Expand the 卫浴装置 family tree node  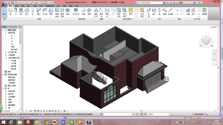point(6,97)
